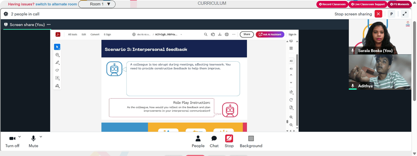Print the document using the printer icon

[226, 35]
